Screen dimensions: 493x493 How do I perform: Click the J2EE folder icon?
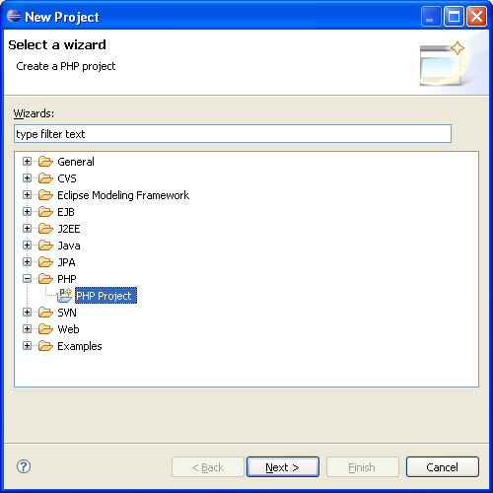[x=45, y=229]
